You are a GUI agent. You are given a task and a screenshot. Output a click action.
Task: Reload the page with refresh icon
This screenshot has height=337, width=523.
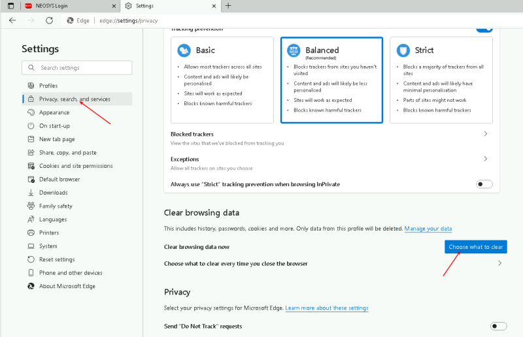pos(50,21)
